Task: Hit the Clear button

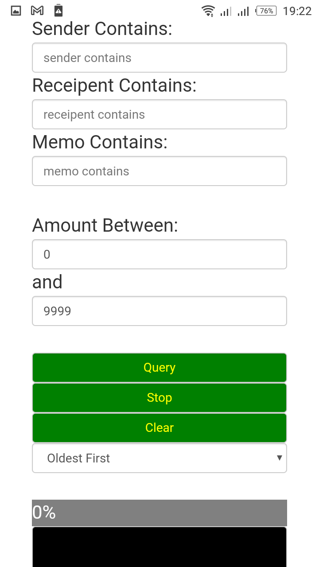Action: (x=159, y=428)
